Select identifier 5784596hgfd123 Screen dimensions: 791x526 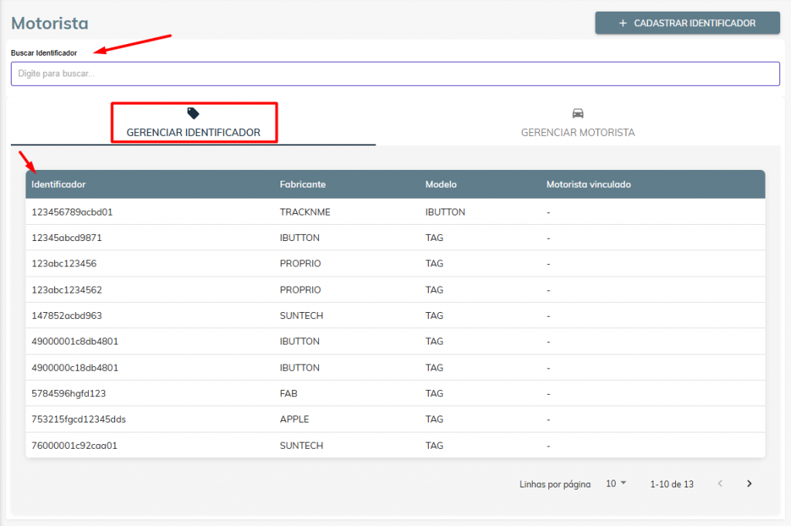tap(69, 393)
